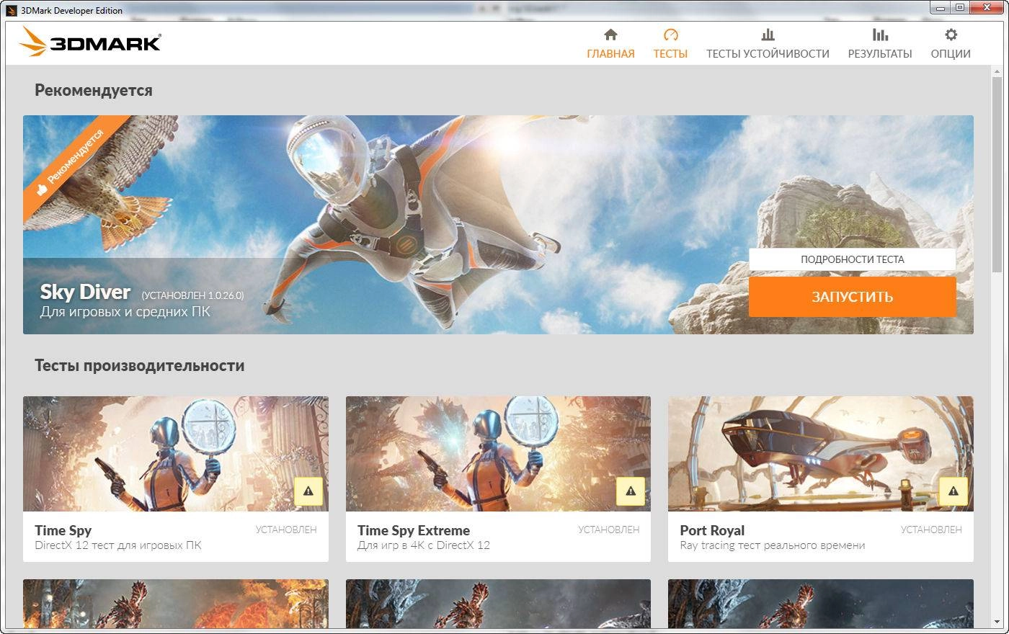Click the bar chart icon above ТЕСТЫ УСТОЙЧИВОСТИ
Viewport: 1009px width, 634px height.
point(768,35)
